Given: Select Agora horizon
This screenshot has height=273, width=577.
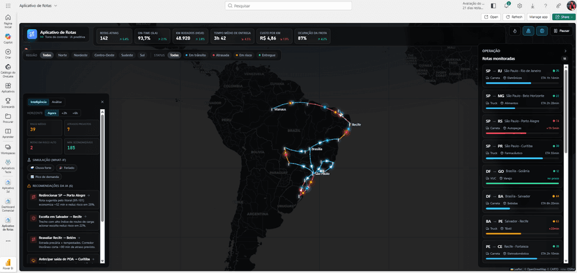Looking at the screenshot, I should pyautogui.click(x=52, y=113).
